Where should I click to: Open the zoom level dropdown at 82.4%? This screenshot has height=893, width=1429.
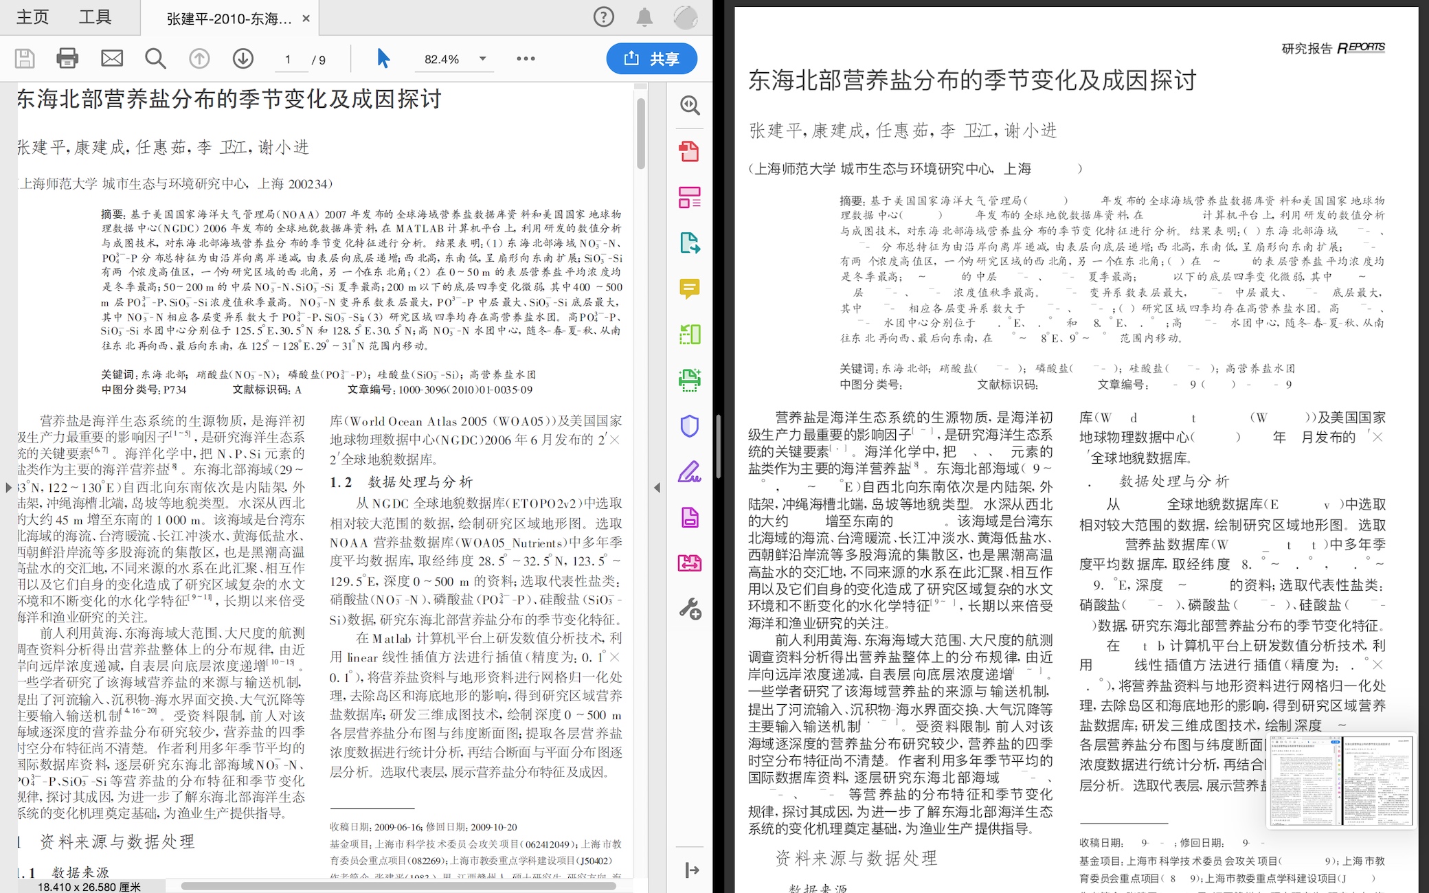[482, 59]
